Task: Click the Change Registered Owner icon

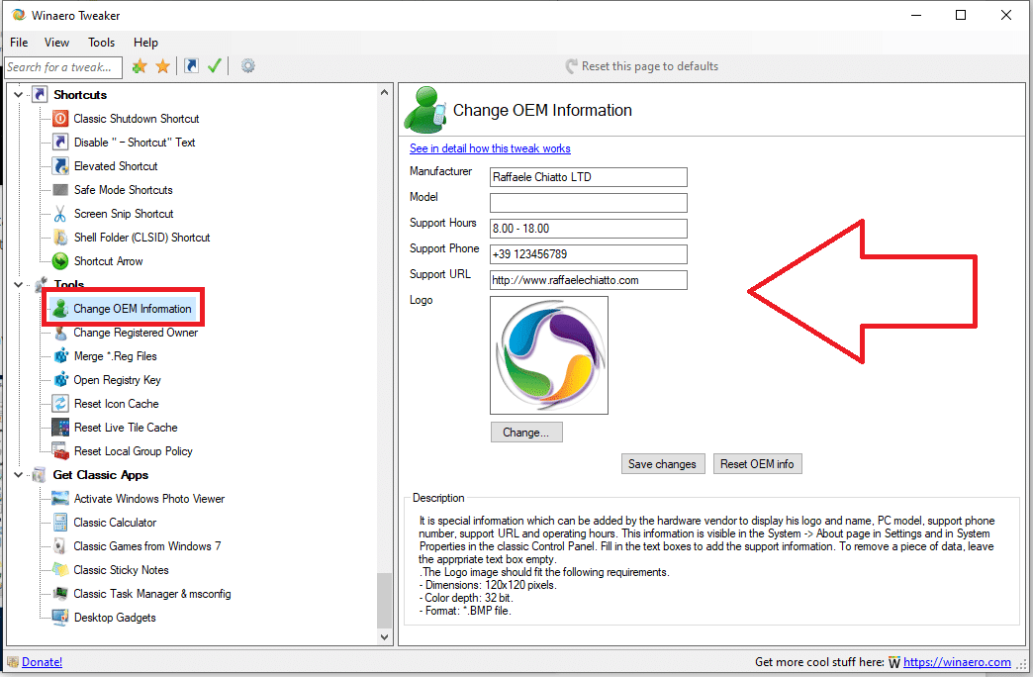Action: [x=60, y=333]
